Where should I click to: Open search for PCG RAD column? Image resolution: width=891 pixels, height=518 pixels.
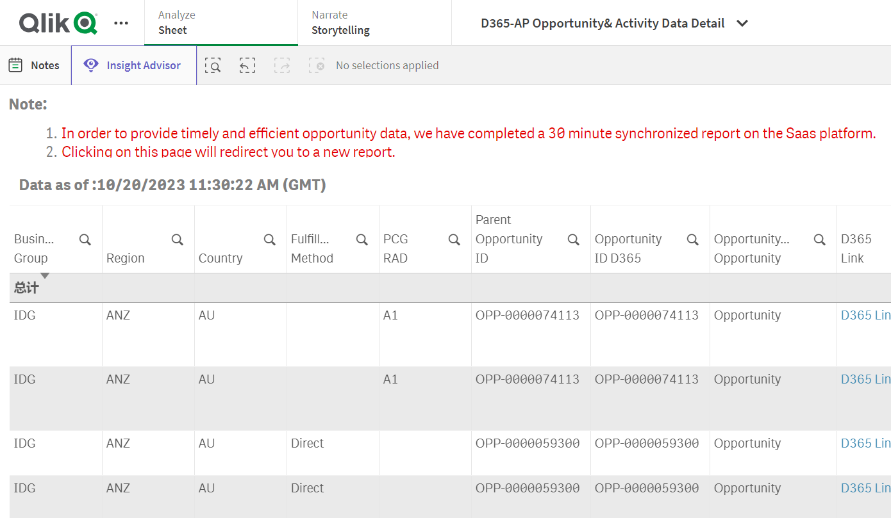click(x=454, y=239)
